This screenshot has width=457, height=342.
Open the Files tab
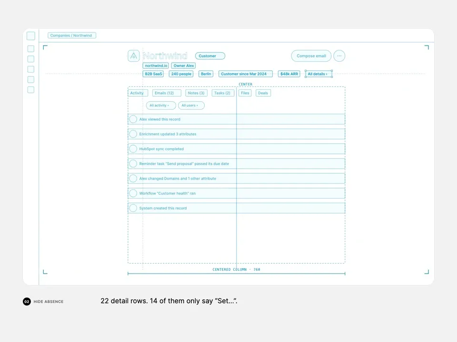pos(245,93)
